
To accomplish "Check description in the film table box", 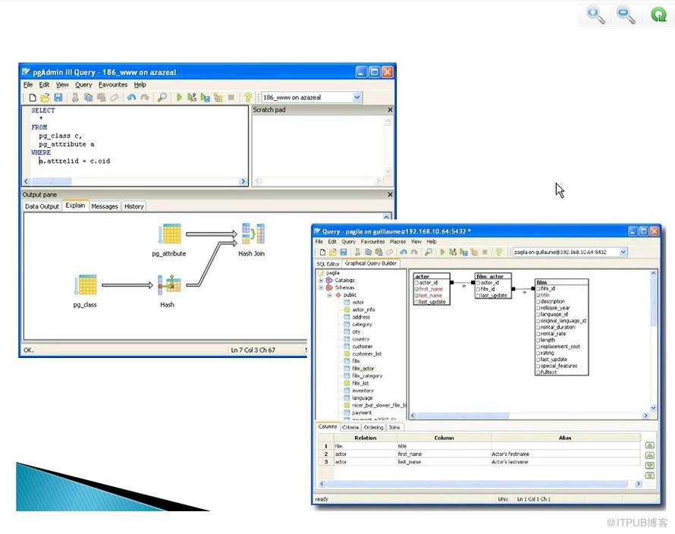I will 538,301.
